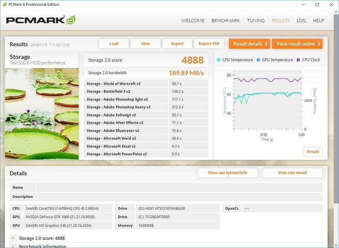This screenshot has width=339, height=248.
Task: Click View raw SystemInfo
Action: coord(228,172)
